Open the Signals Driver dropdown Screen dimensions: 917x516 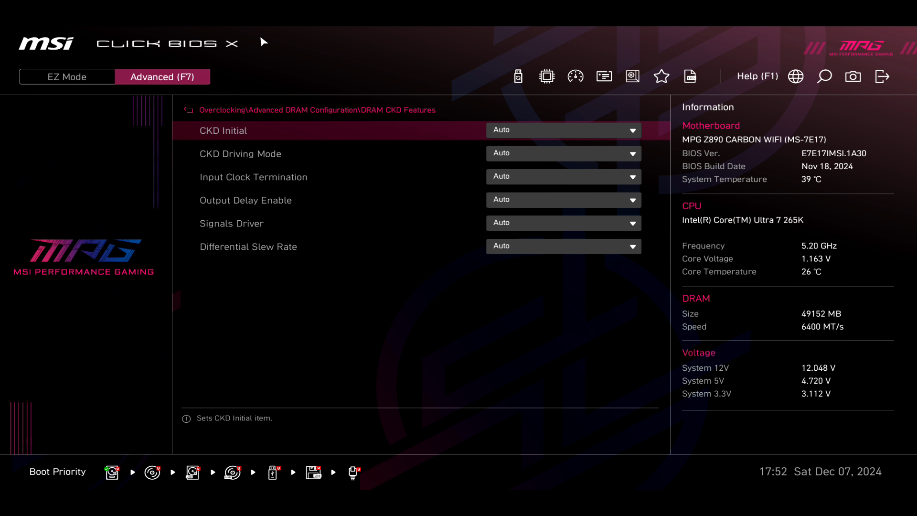(564, 223)
